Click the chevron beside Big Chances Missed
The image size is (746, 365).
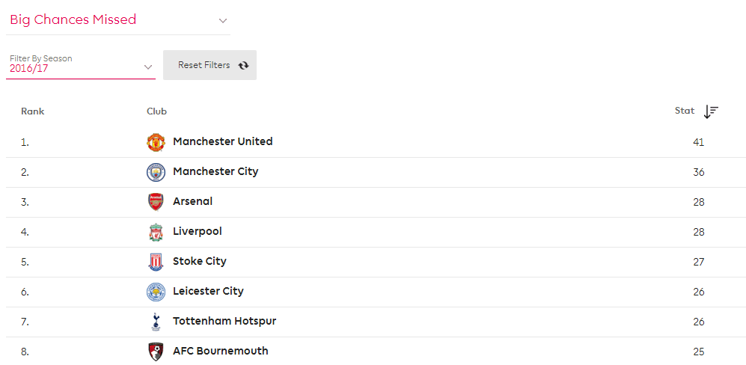coord(223,20)
